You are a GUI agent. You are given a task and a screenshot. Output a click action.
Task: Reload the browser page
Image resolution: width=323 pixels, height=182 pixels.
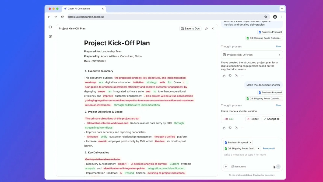pyautogui.click(x=62, y=17)
